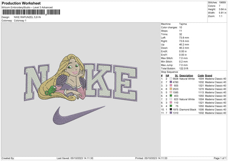Click the 'Stop Sequence:' label

[169, 72]
